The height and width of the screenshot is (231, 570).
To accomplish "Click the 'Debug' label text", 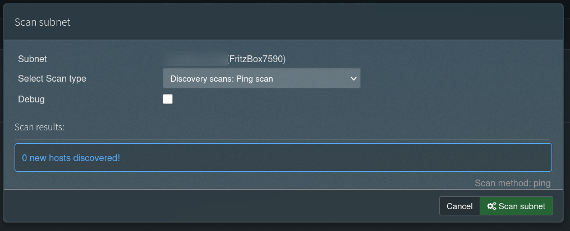I will [31, 99].
